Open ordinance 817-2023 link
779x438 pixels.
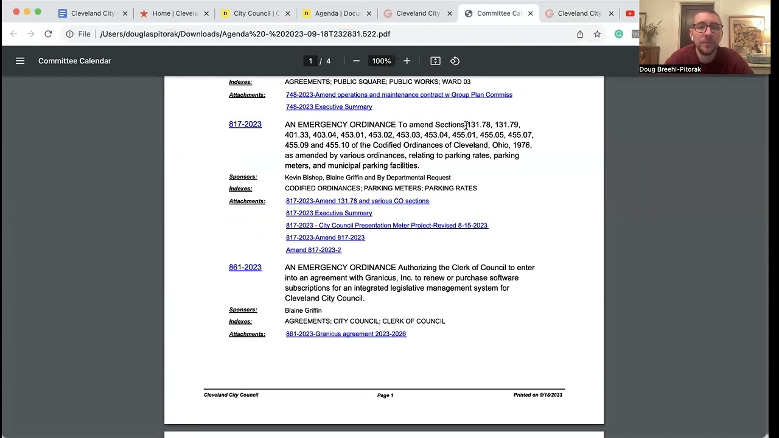(245, 124)
